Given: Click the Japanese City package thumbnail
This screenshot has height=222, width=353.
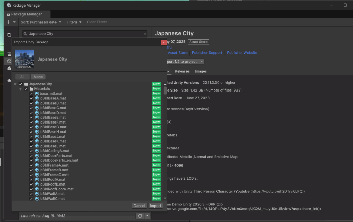Looking at the screenshot, I should (x=24, y=59).
